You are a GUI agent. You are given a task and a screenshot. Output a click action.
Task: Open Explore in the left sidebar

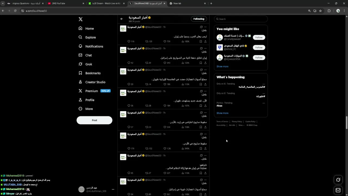click(x=87, y=37)
